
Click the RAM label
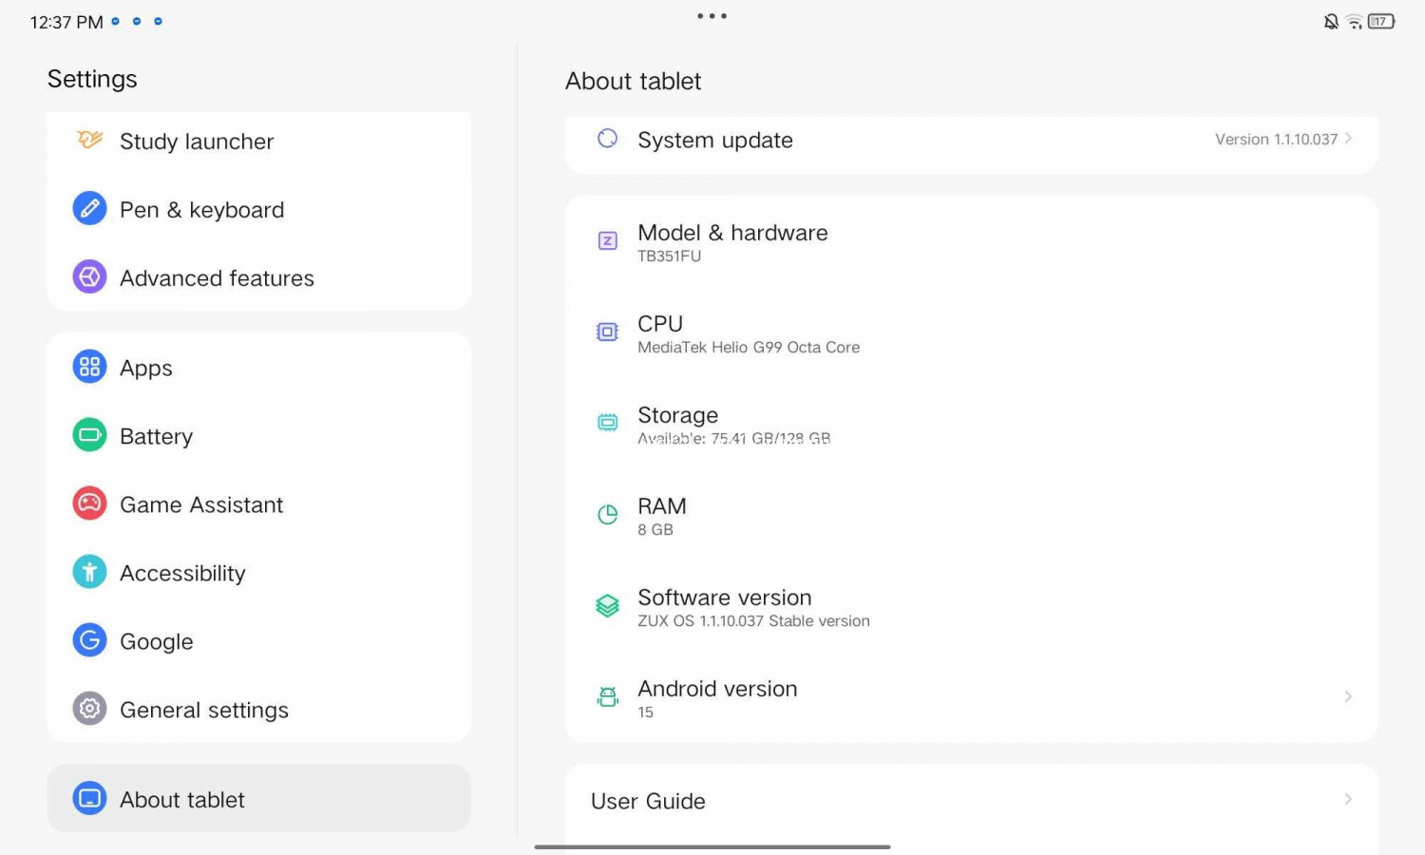[x=662, y=506]
